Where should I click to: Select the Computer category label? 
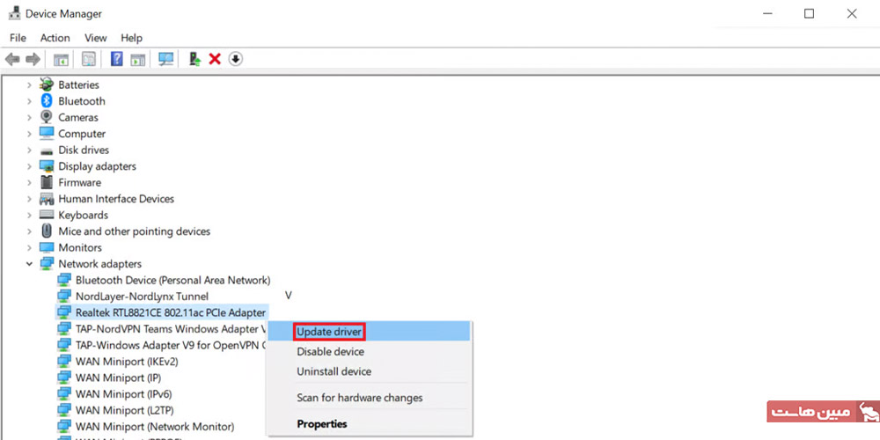[x=82, y=134]
